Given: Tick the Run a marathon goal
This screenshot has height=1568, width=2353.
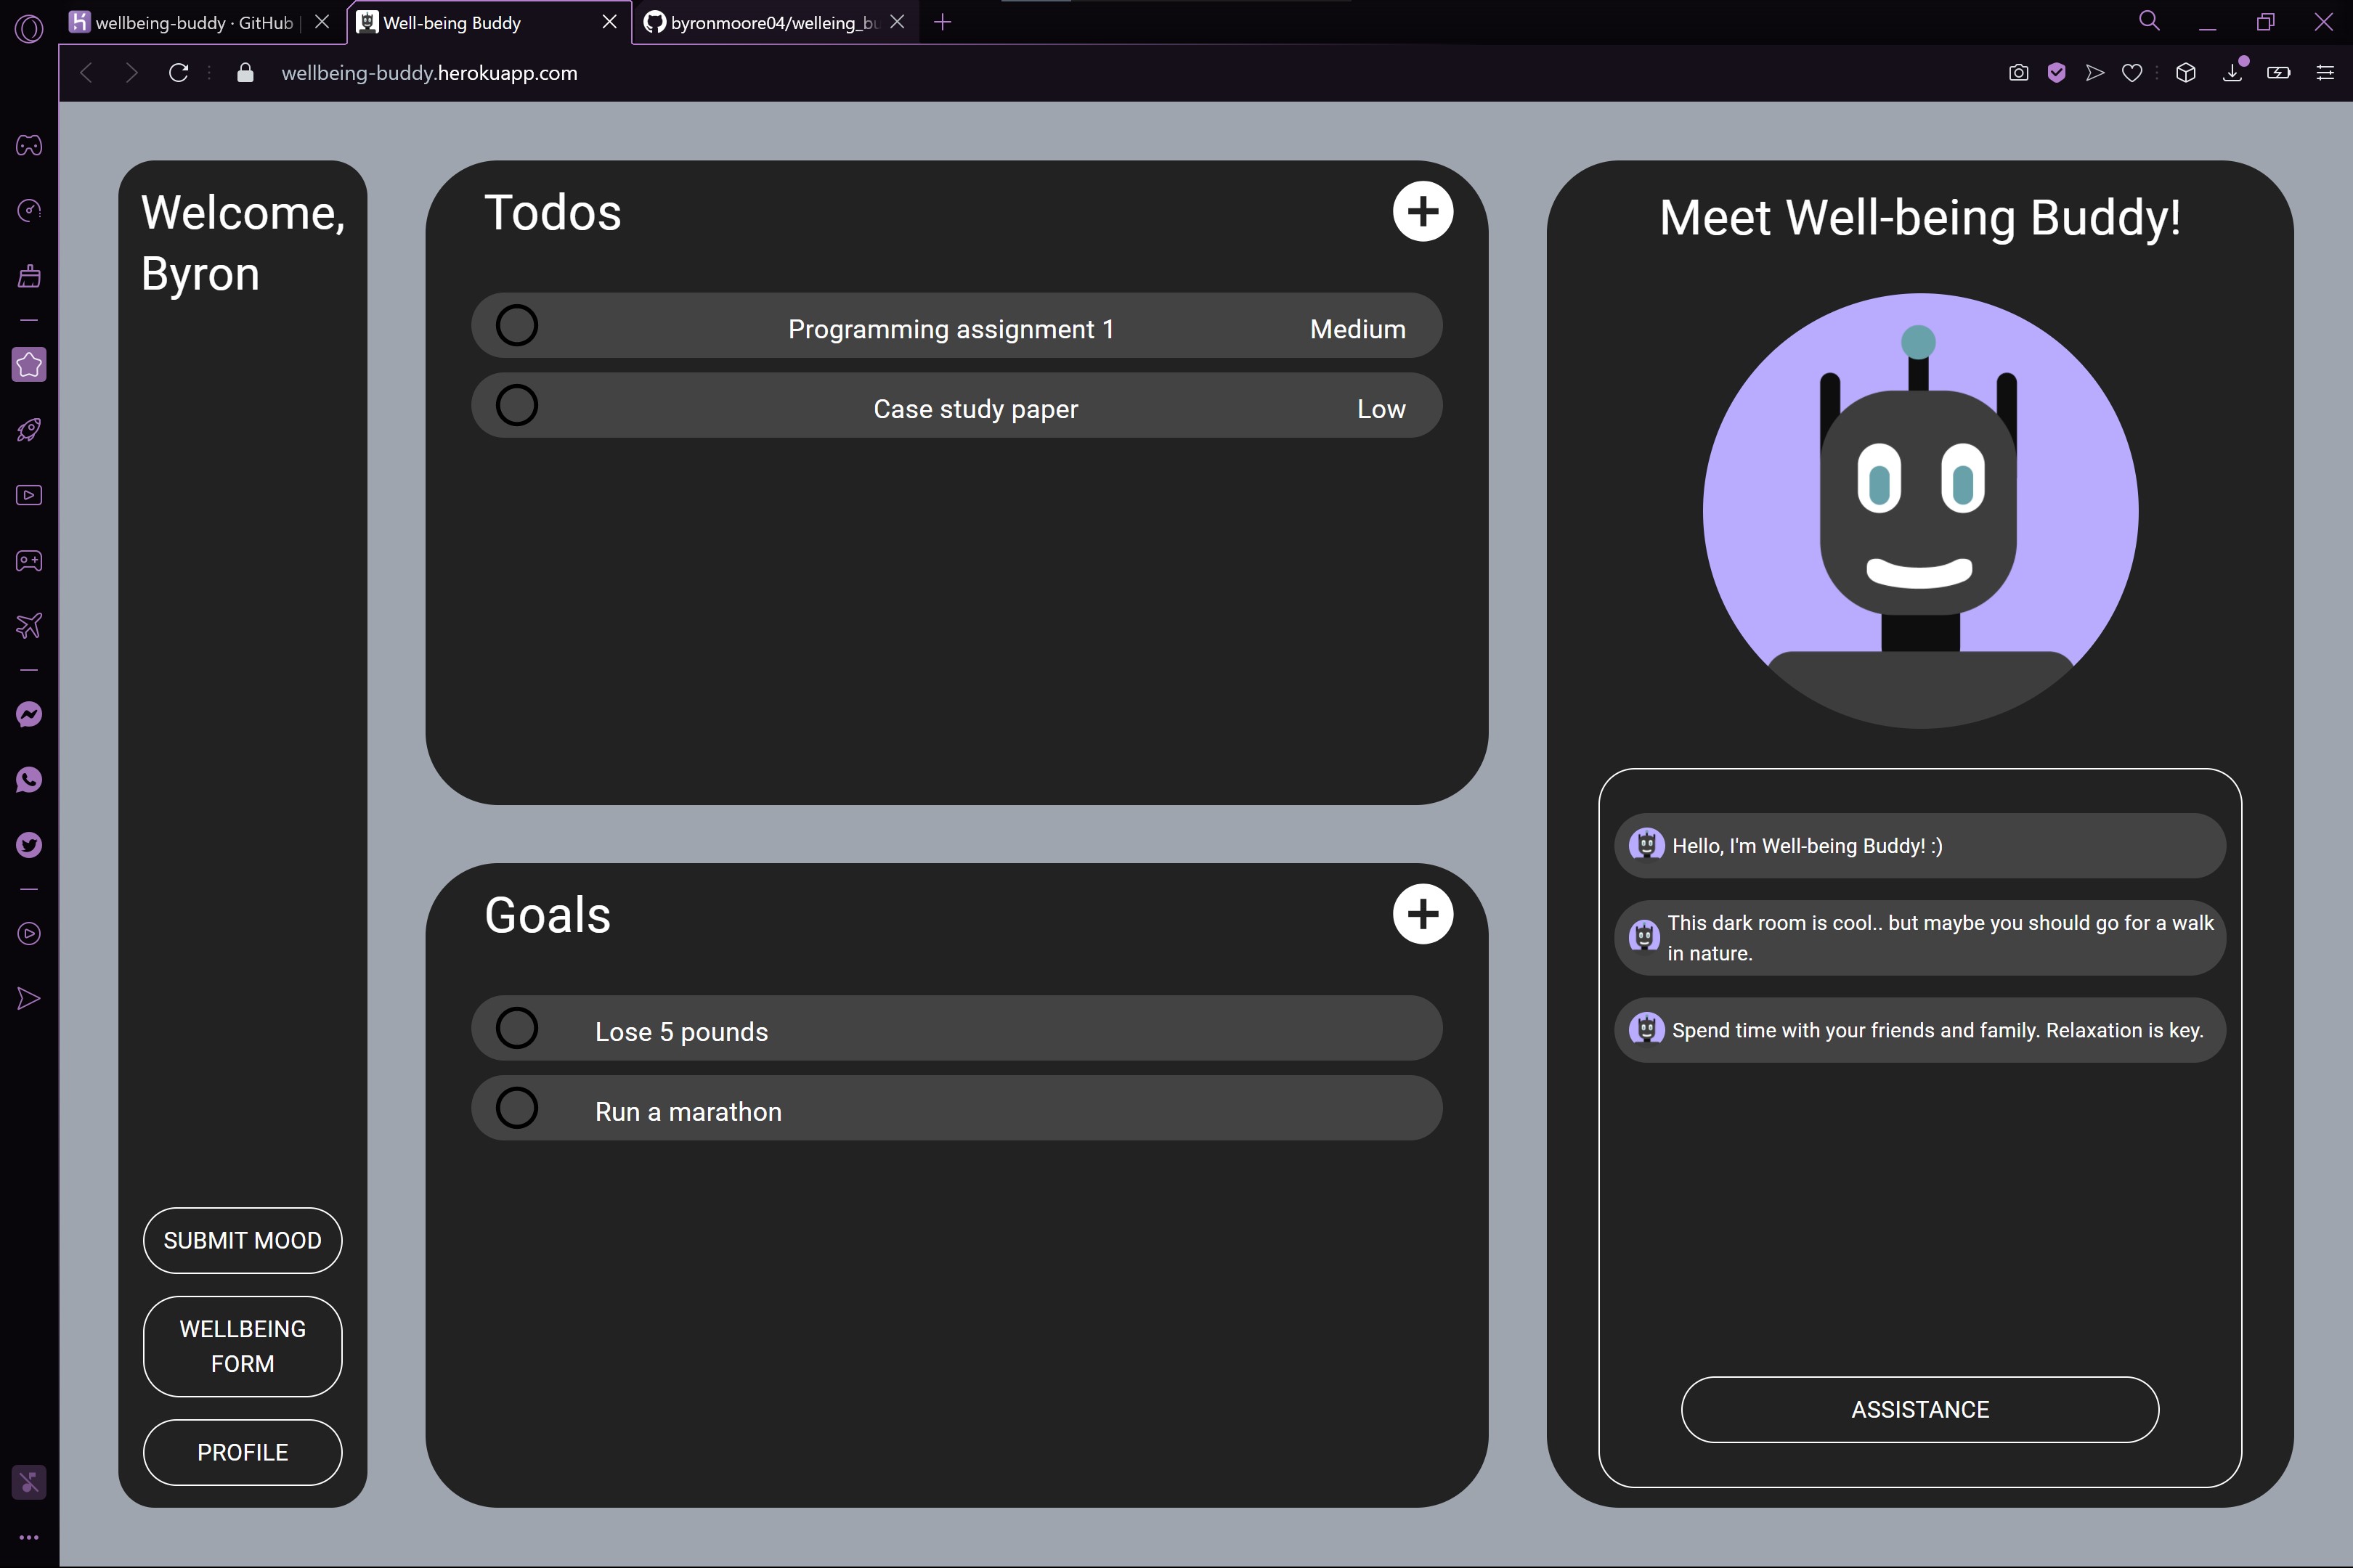Looking at the screenshot, I should pyautogui.click(x=517, y=1108).
